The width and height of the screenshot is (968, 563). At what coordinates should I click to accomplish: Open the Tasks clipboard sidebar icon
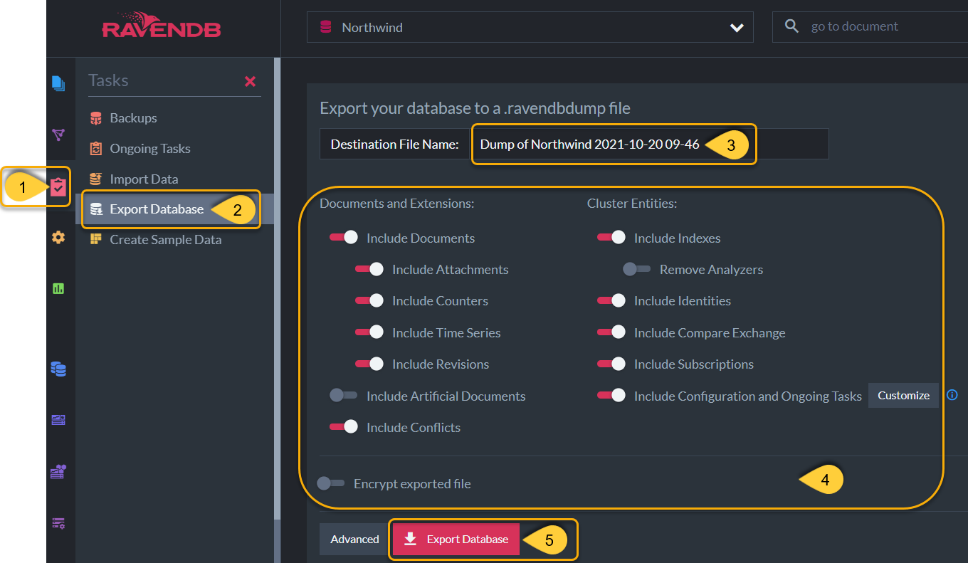58,186
